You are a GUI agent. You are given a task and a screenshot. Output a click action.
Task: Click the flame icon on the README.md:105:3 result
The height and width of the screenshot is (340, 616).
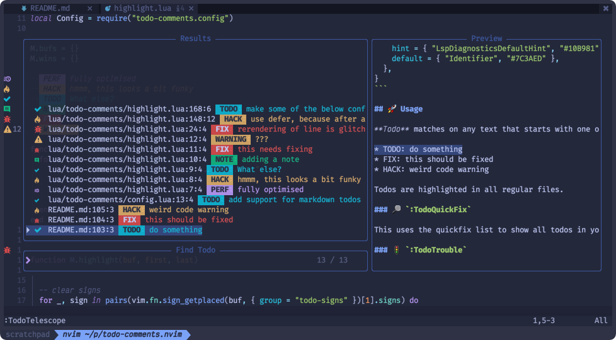[x=37, y=210]
